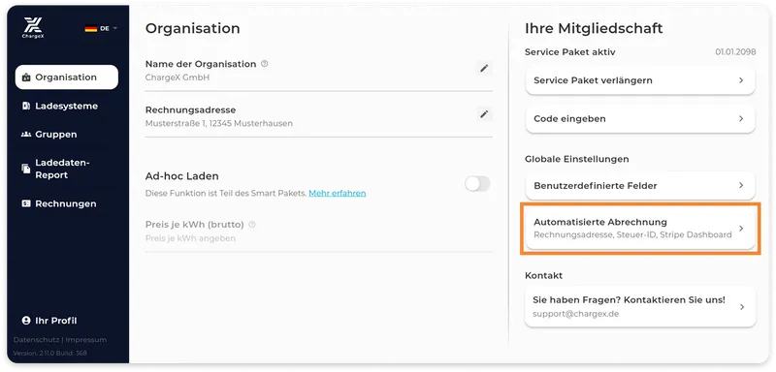
Task: Click the Musterstraße 1 address text
Action: [x=219, y=123]
